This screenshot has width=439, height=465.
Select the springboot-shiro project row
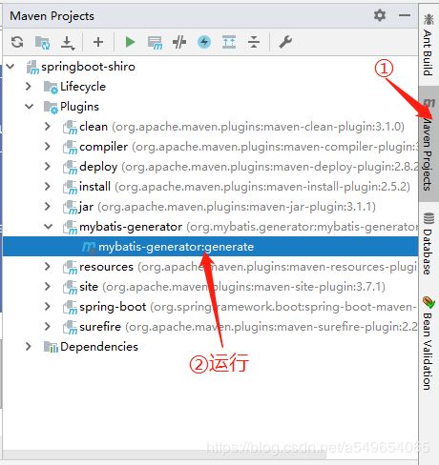coord(211,67)
